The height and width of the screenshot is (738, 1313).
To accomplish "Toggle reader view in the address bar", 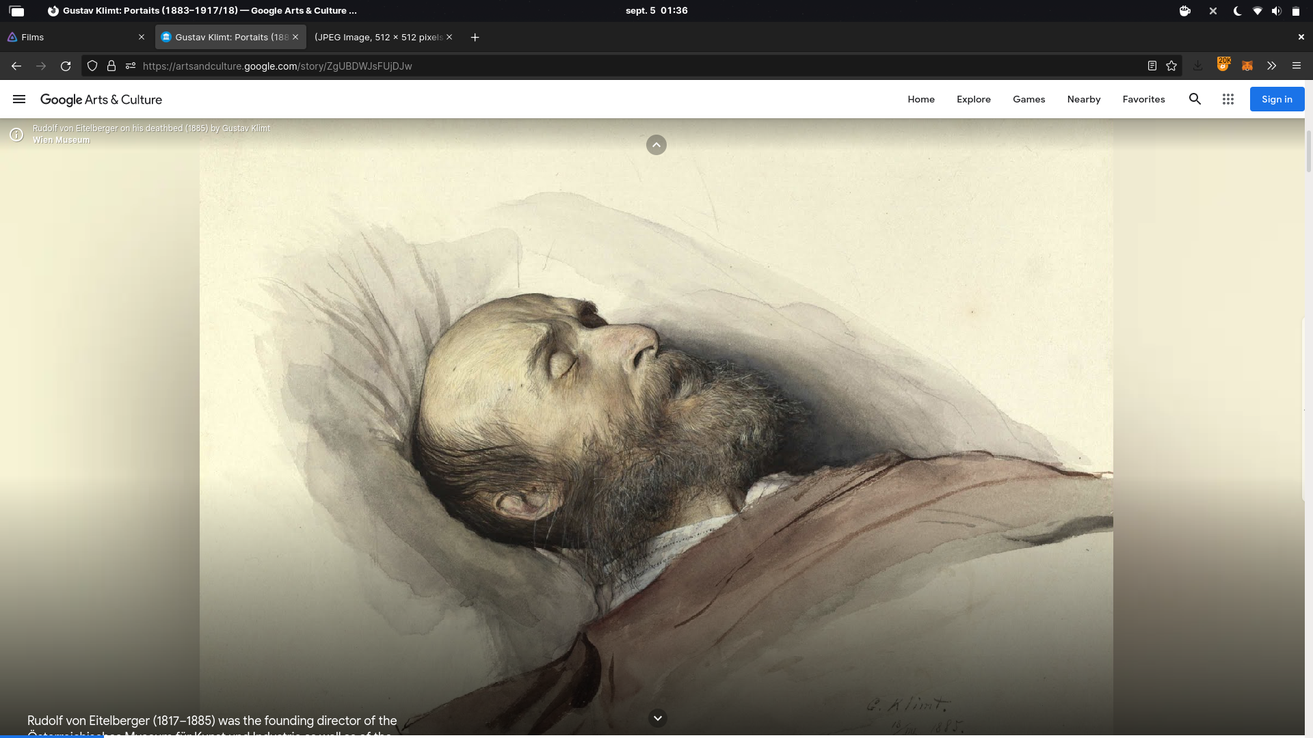I will pyautogui.click(x=1152, y=66).
